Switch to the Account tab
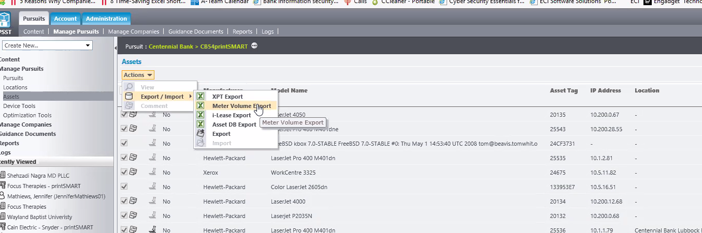The image size is (702, 233). [x=65, y=19]
